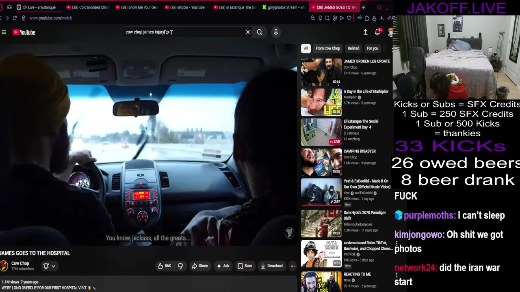The image size is (520, 292).
Task: Expand the video description box
Action: tap(149, 285)
